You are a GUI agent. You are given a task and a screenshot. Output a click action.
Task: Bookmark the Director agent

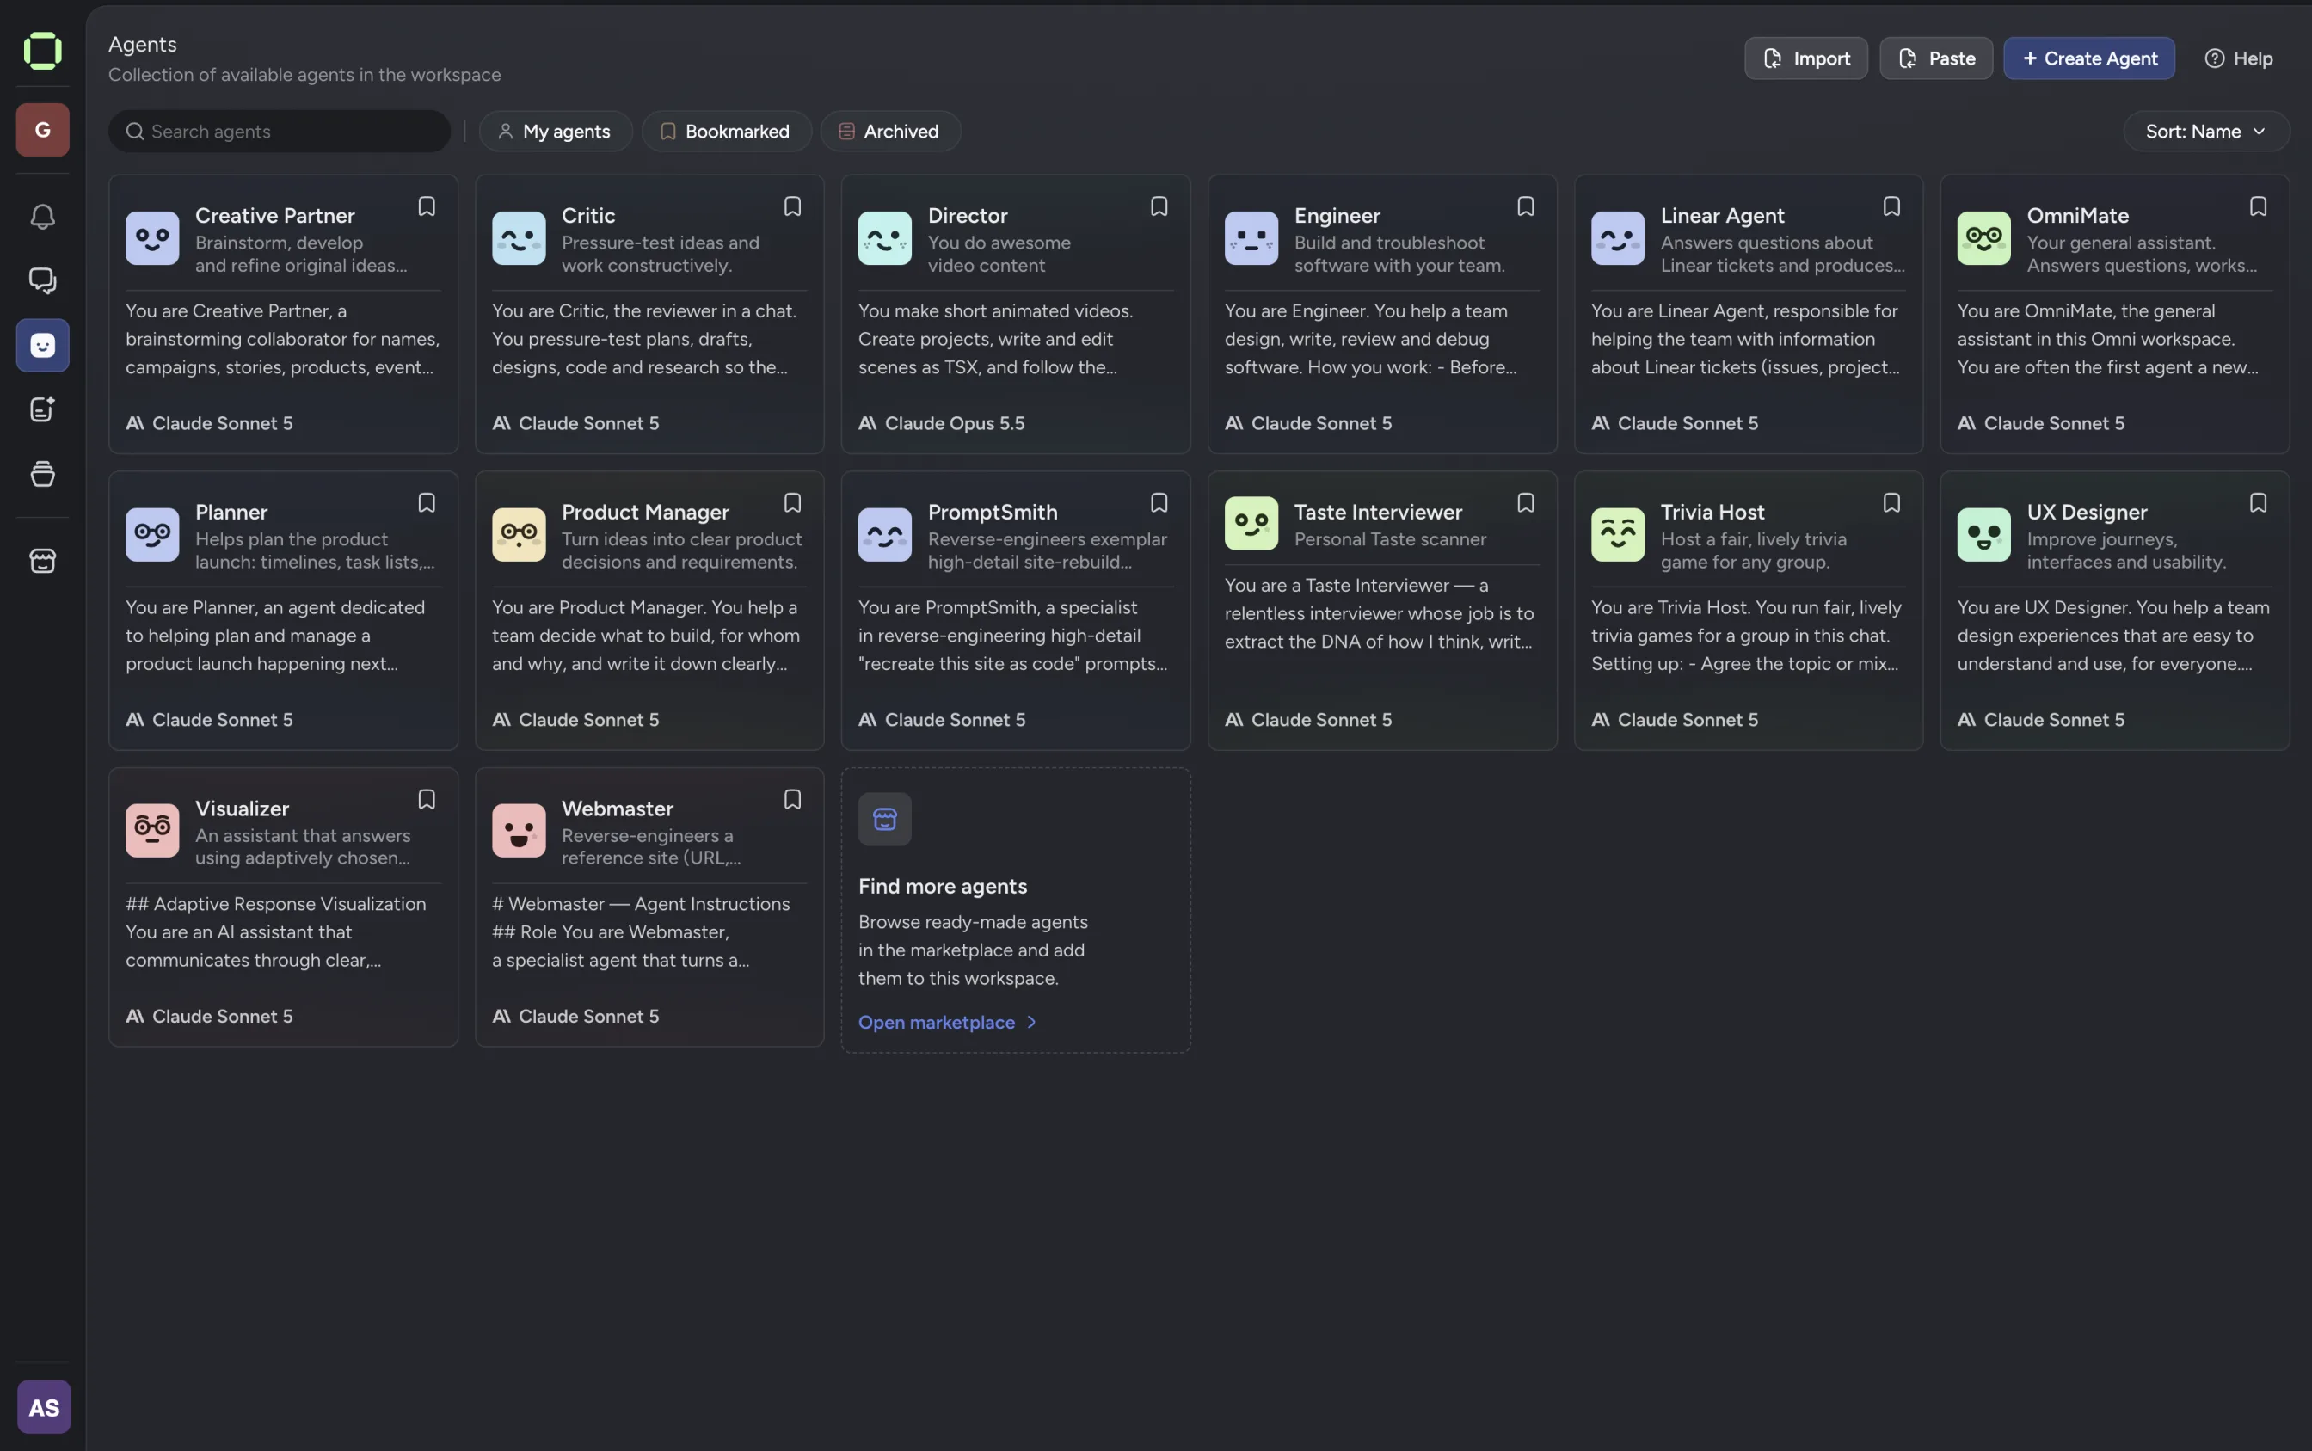(x=1159, y=207)
